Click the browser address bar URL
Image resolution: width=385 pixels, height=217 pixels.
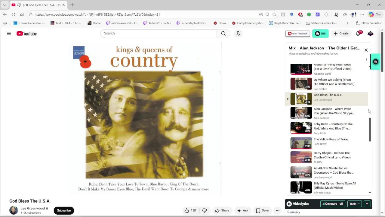tap(97, 14)
